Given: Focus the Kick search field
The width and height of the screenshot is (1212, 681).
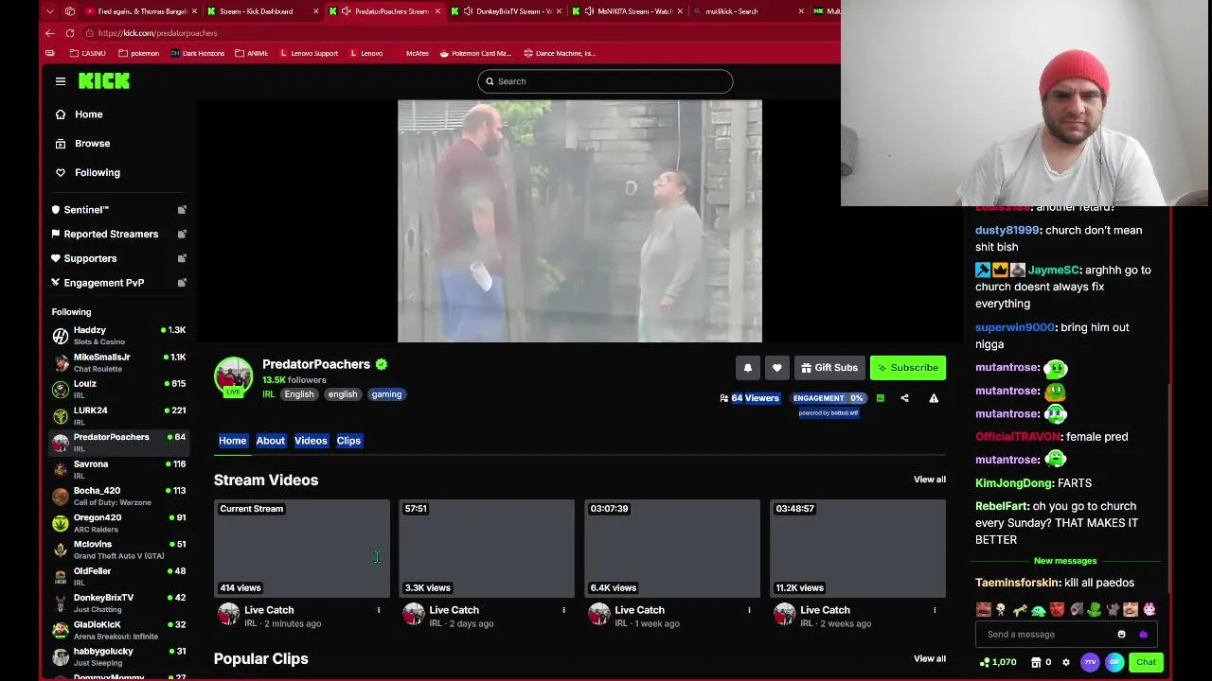Looking at the screenshot, I should coord(605,81).
